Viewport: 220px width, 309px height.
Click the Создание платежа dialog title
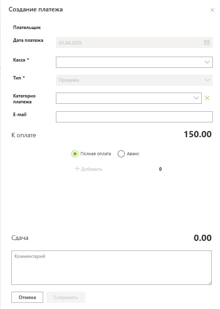coord(36,10)
